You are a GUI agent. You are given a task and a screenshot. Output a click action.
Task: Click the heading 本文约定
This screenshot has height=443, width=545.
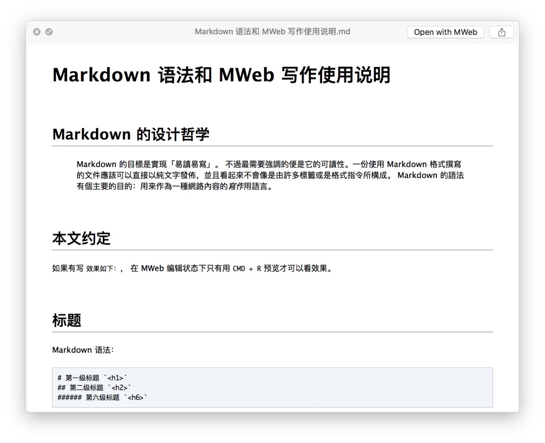(x=81, y=238)
